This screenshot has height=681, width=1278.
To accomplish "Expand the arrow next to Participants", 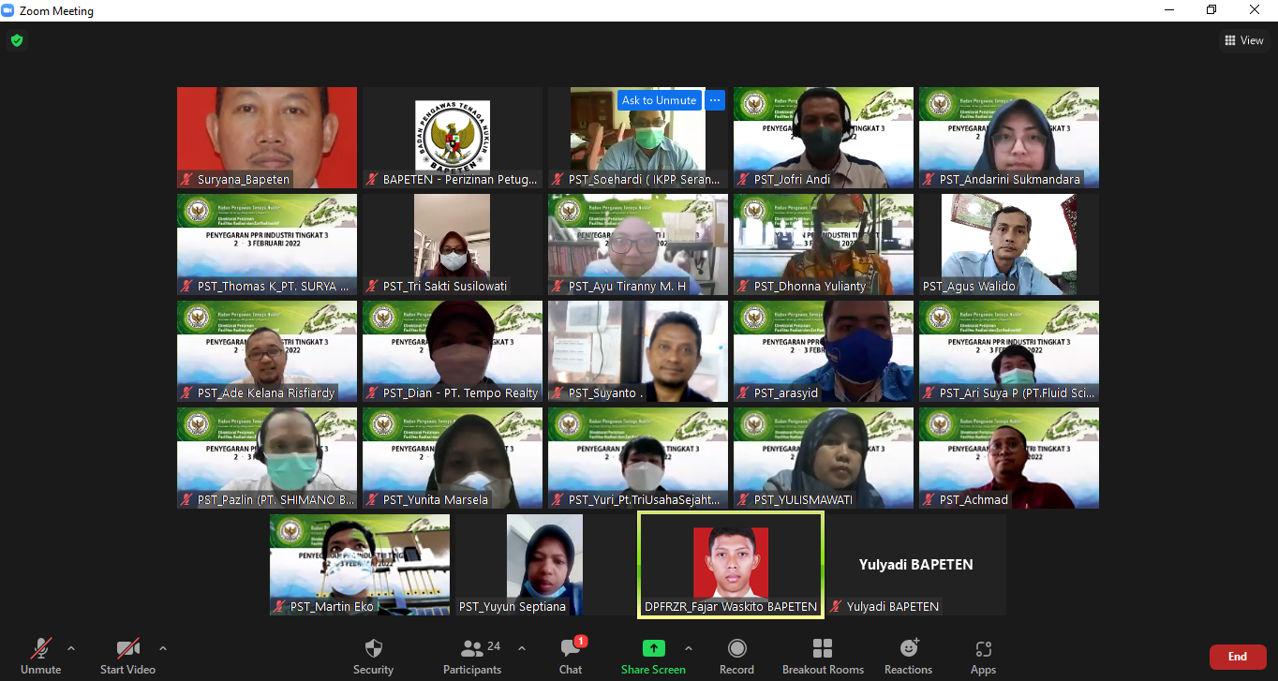I will click(x=522, y=647).
